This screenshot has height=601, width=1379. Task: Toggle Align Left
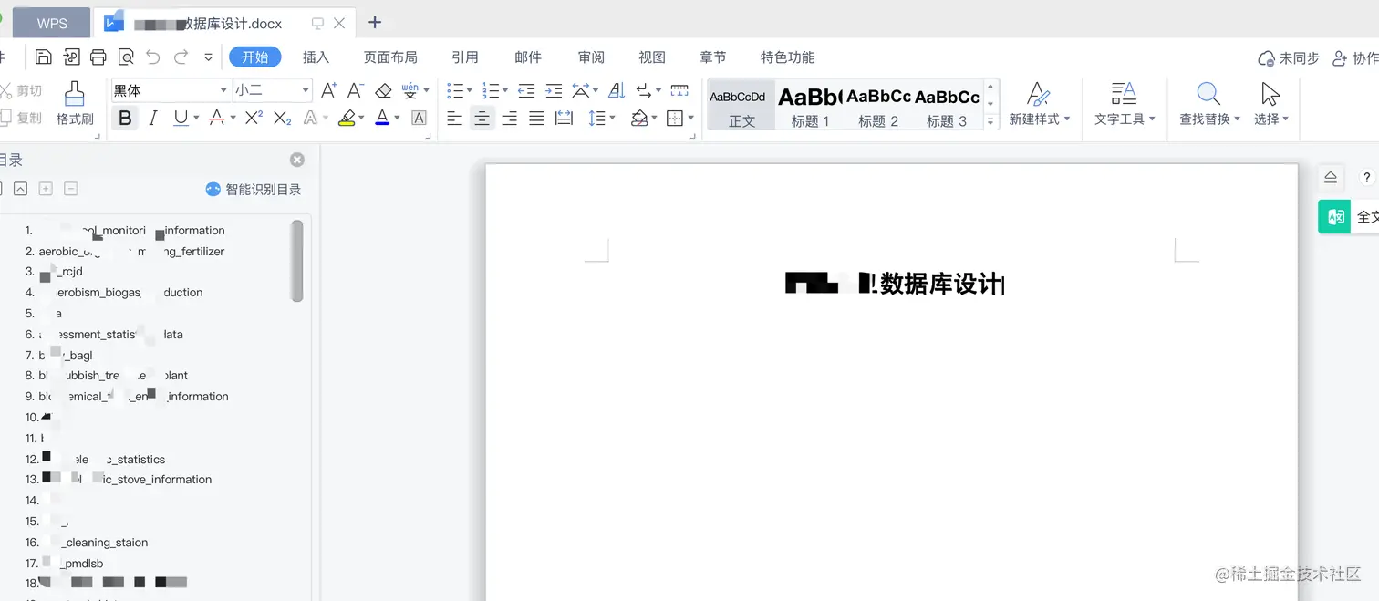click(x=454, y=118)
